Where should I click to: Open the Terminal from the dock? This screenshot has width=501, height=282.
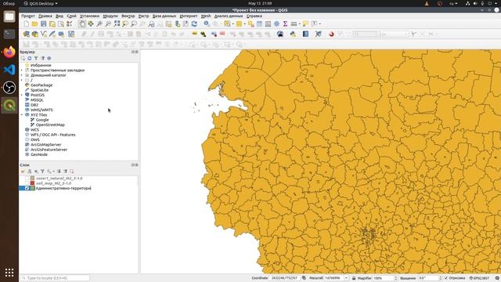[x=9, y=34]
